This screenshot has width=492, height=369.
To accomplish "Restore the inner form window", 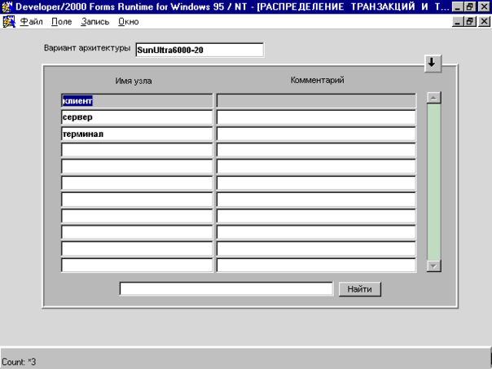I will point(470,22).
